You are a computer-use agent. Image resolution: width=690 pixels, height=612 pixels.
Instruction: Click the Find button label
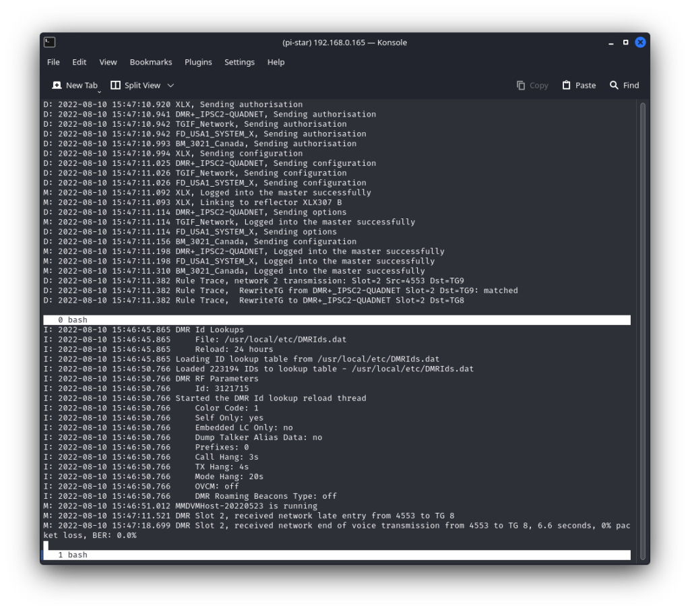631,86
